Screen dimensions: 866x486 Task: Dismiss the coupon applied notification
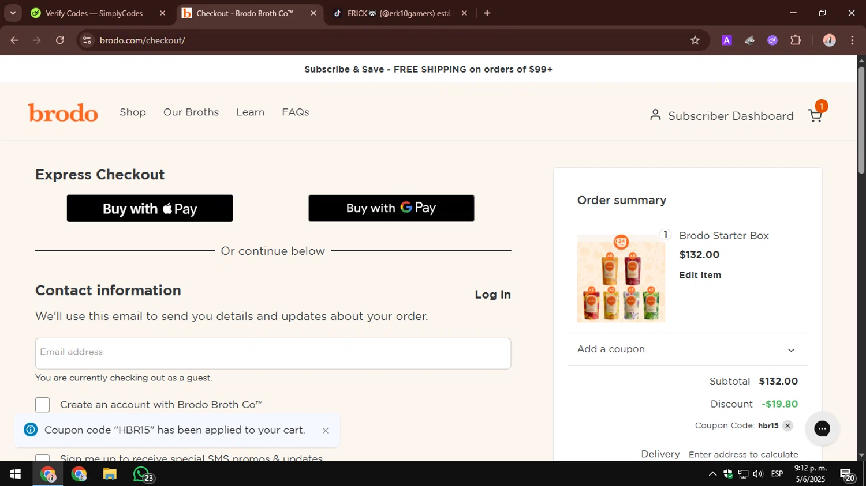coord(326,431)
